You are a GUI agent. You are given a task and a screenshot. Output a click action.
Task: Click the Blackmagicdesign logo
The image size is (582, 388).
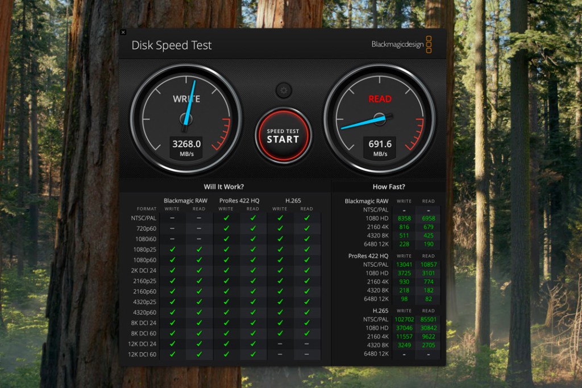402,44
